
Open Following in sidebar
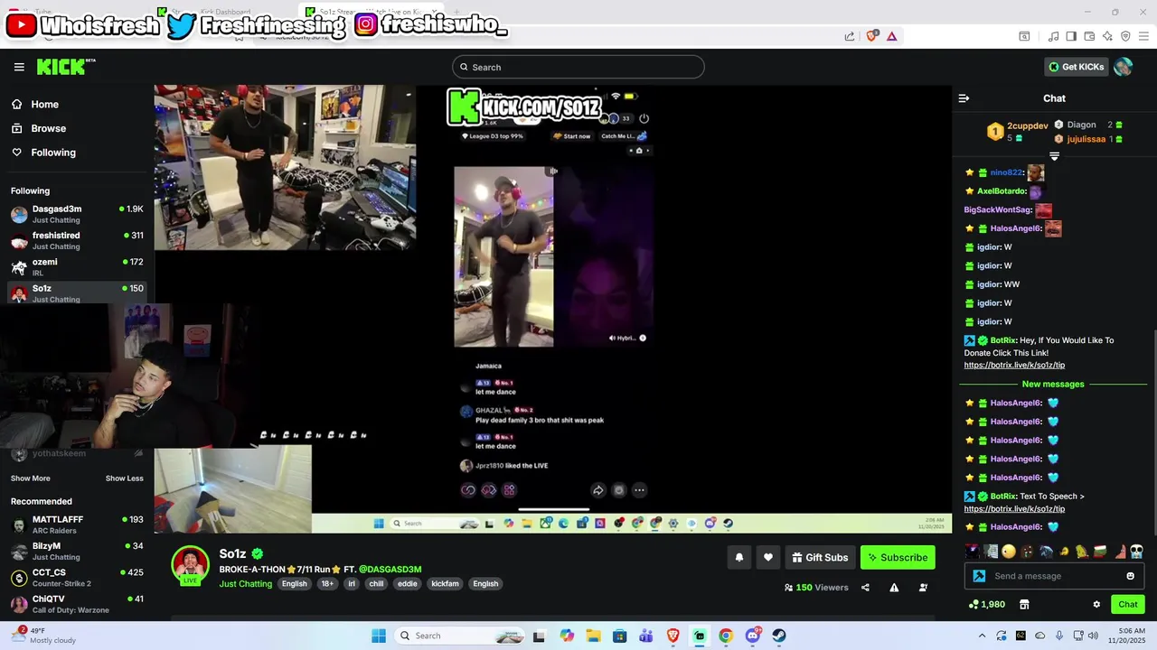[x=76, y=153]
